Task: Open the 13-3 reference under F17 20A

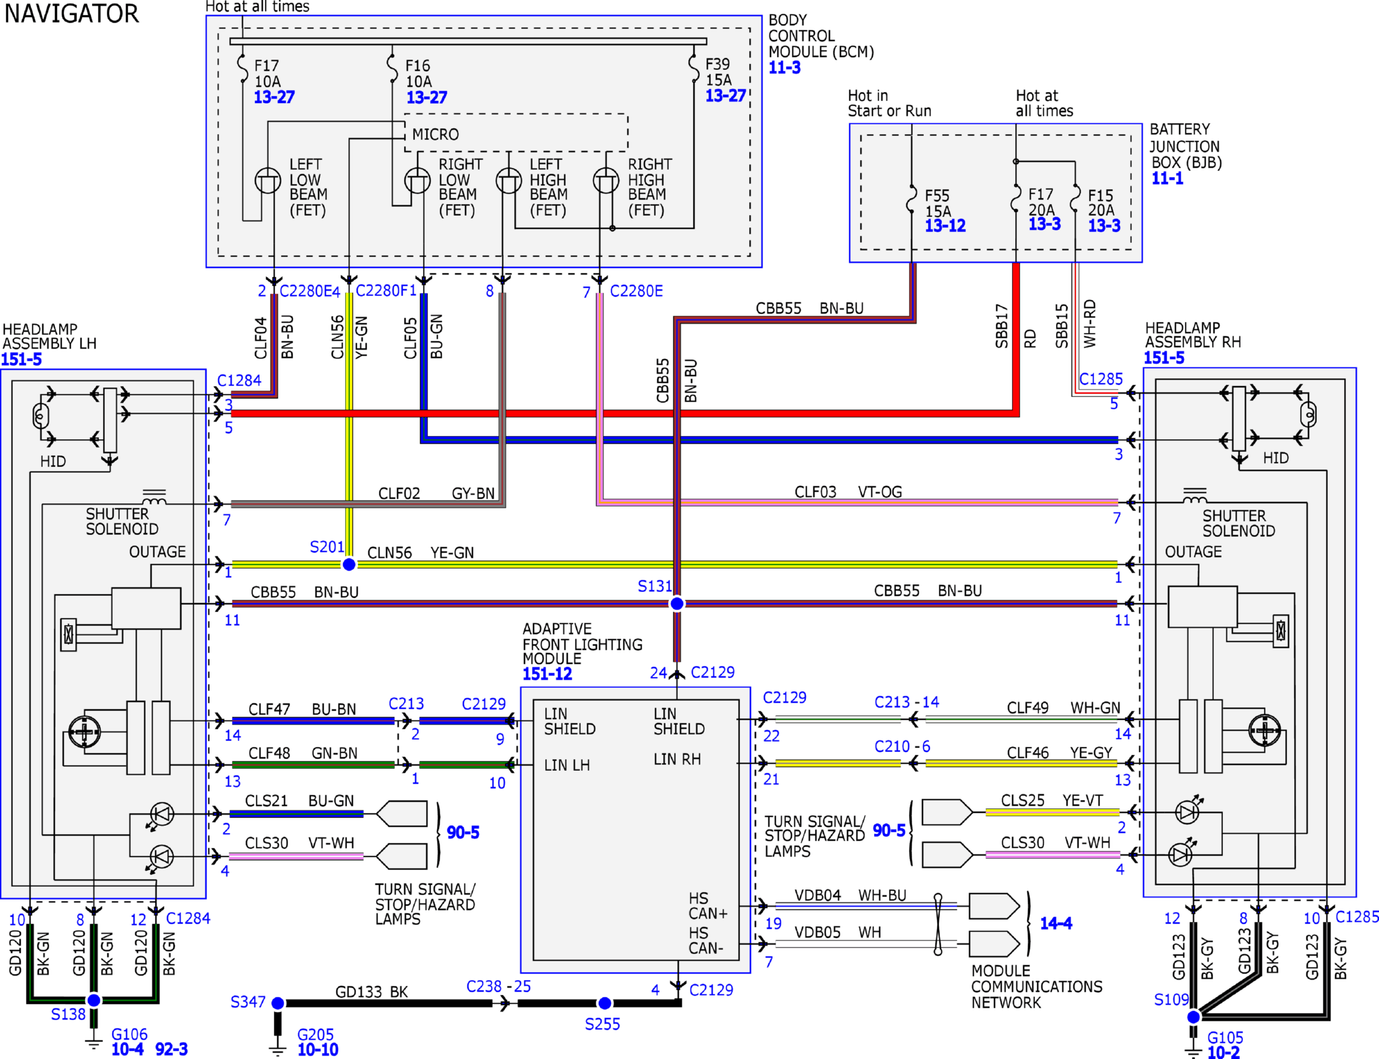Action: (1045, 224)
